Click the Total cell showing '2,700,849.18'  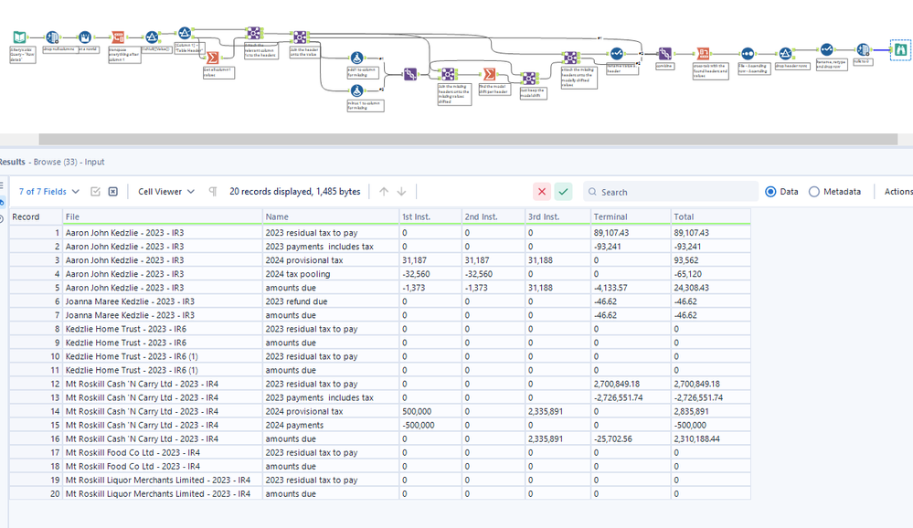[x=710, y=385]
